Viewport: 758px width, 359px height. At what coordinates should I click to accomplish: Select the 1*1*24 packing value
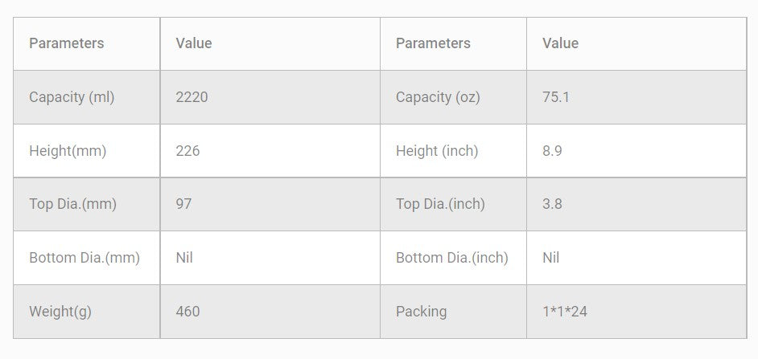565,312
